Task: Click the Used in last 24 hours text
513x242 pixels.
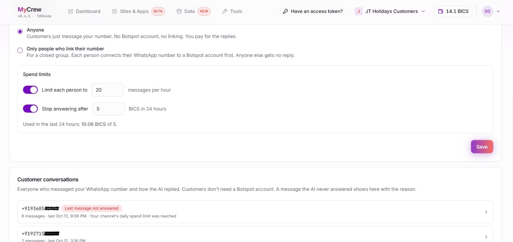Action: coord(70,124)
